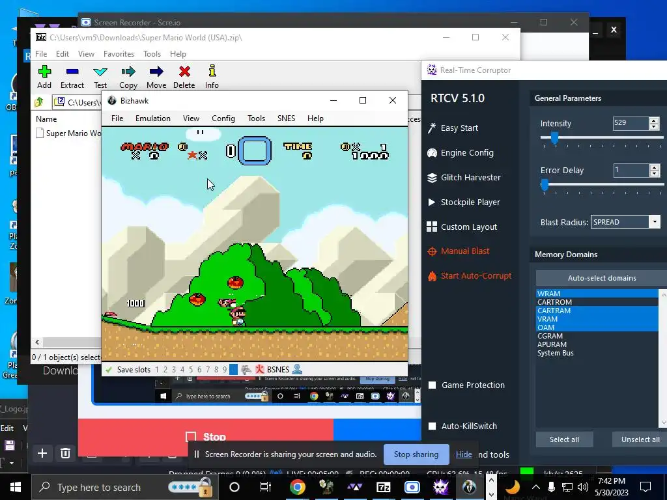
Task: Click the Intensity slider handle
Action: click(554, 138)
